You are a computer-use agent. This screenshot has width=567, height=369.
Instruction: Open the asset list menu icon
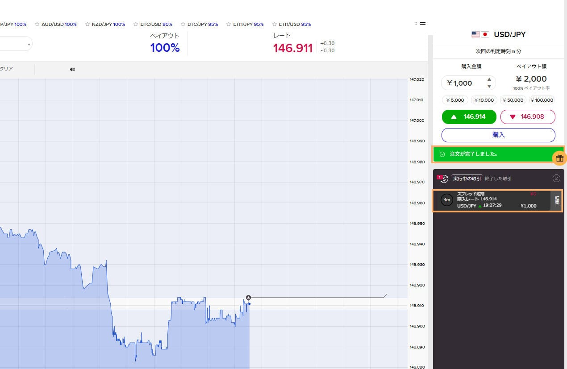tap(420, 23)
